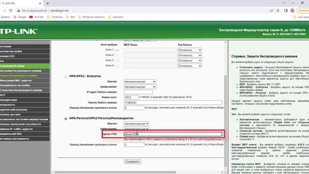Open Расширенные настройки submenu

25,86
